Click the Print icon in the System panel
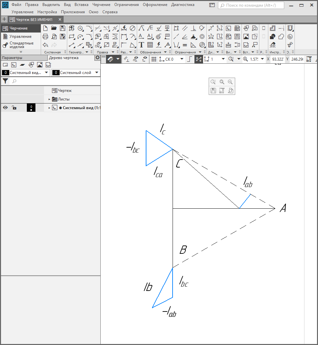The width and height of the screenshot is (318, 345). coord(46,36)
